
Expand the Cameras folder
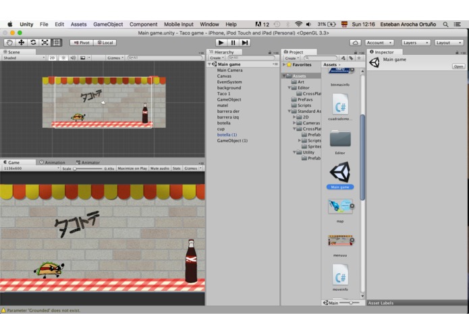coord(294,123)
